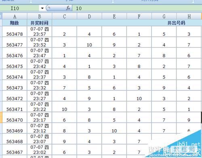Image resolution: width=202 pixels, height=158 pixels.
Task: Select column H cell 3 in row 563478
Action: (189, 32)
